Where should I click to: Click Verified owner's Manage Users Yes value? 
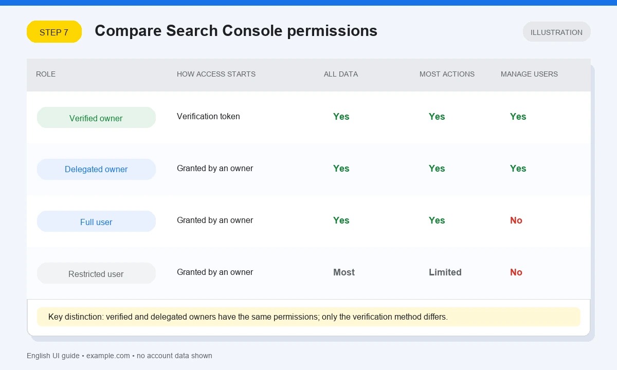(x=518, y=117)
